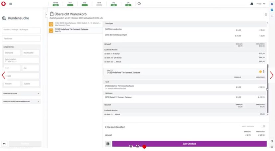Image resolution: width=275 pixels, height=151 pixels.
Task: Click the save disk icon beside checkout
Action: [108, 144]
